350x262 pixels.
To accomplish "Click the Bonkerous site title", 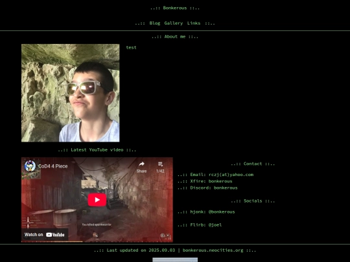I will tap(175, 8).
